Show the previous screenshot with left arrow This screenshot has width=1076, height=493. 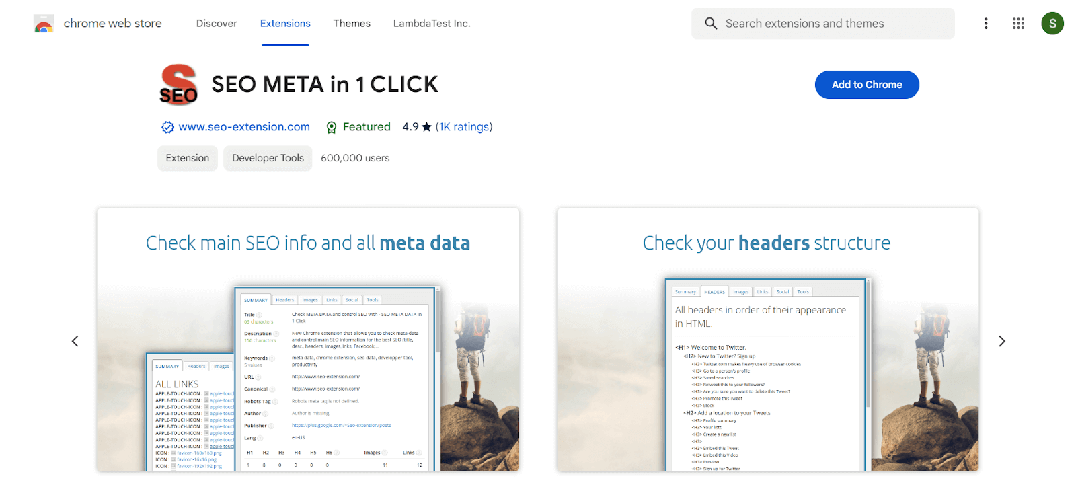pos(75,341)
